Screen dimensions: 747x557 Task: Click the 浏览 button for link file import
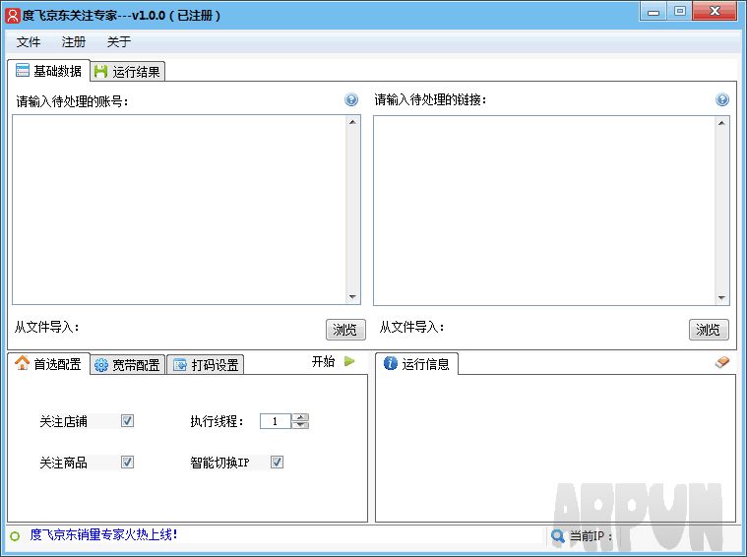point(709,330)
